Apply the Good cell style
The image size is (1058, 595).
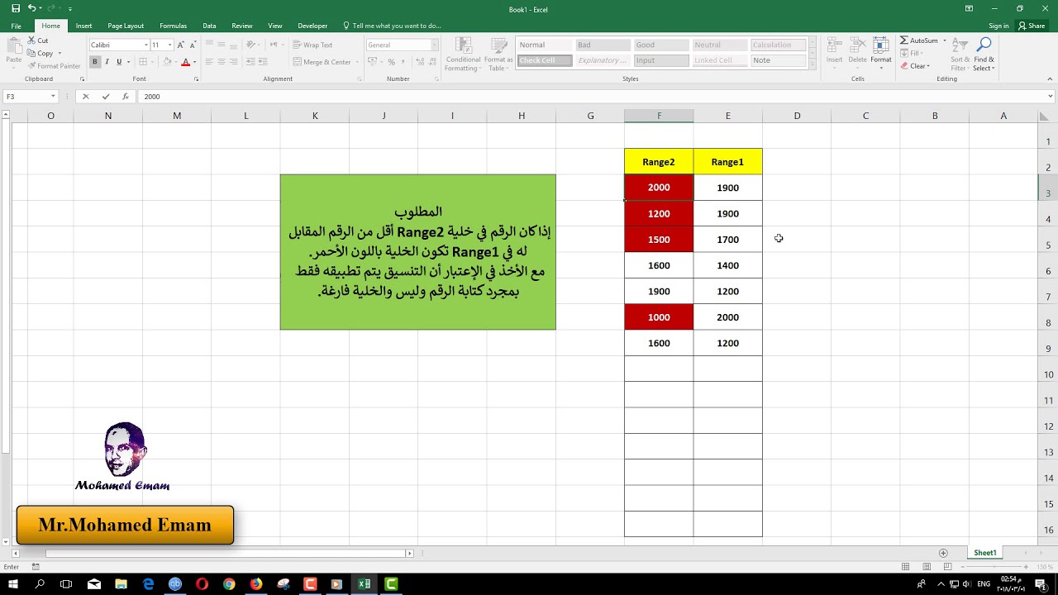click(661, 45)
